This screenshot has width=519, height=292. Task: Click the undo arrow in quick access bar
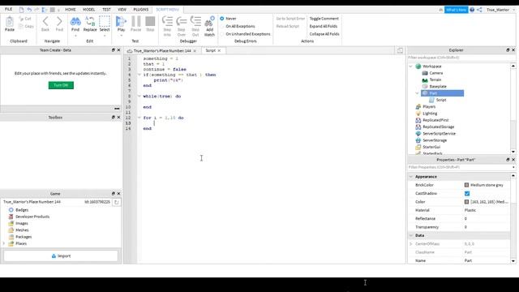coord(29,10)
